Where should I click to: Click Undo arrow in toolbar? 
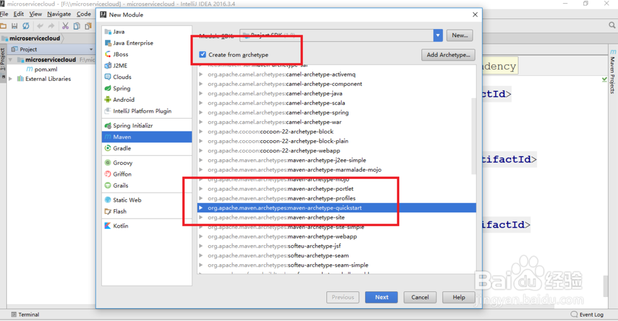[x=40, y=26]
